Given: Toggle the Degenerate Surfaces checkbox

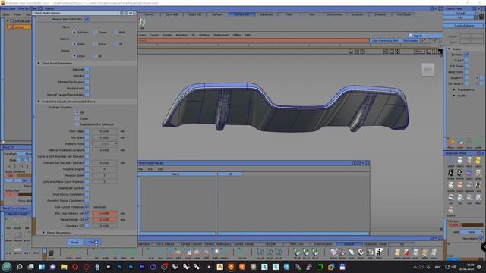Looking at the screenshot, I should click(87, 188).
